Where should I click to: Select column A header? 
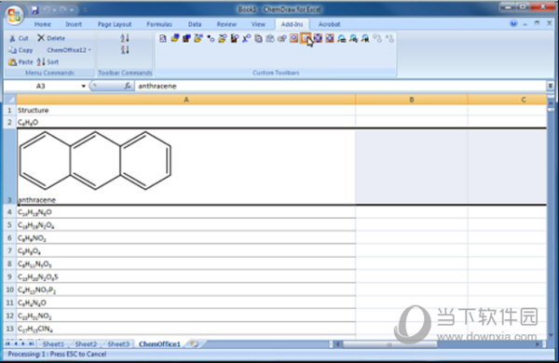pyautogui.click(x=185, y=100)
